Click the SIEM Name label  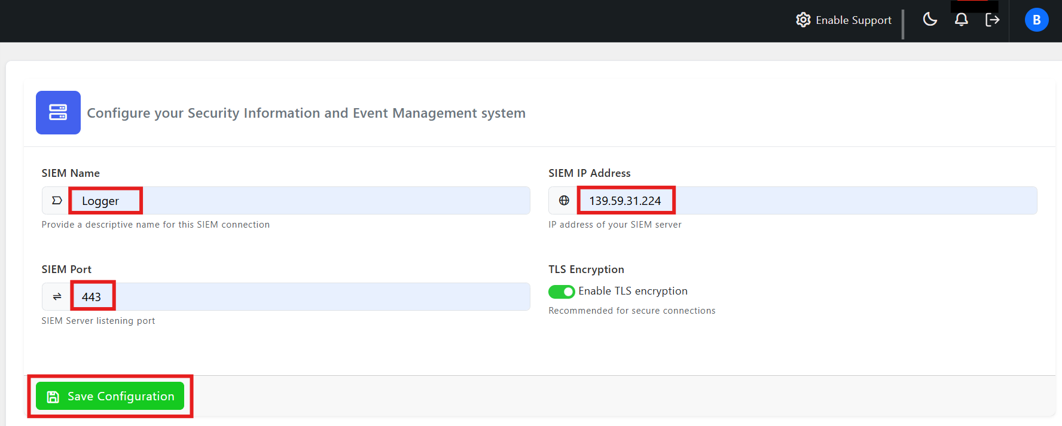click(x=71, y=173)
